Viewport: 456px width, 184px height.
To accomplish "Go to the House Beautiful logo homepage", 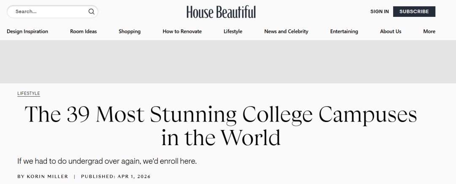I will (221, 12).
